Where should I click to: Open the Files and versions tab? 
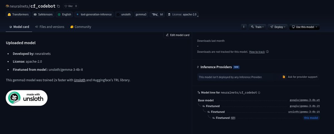50,27
